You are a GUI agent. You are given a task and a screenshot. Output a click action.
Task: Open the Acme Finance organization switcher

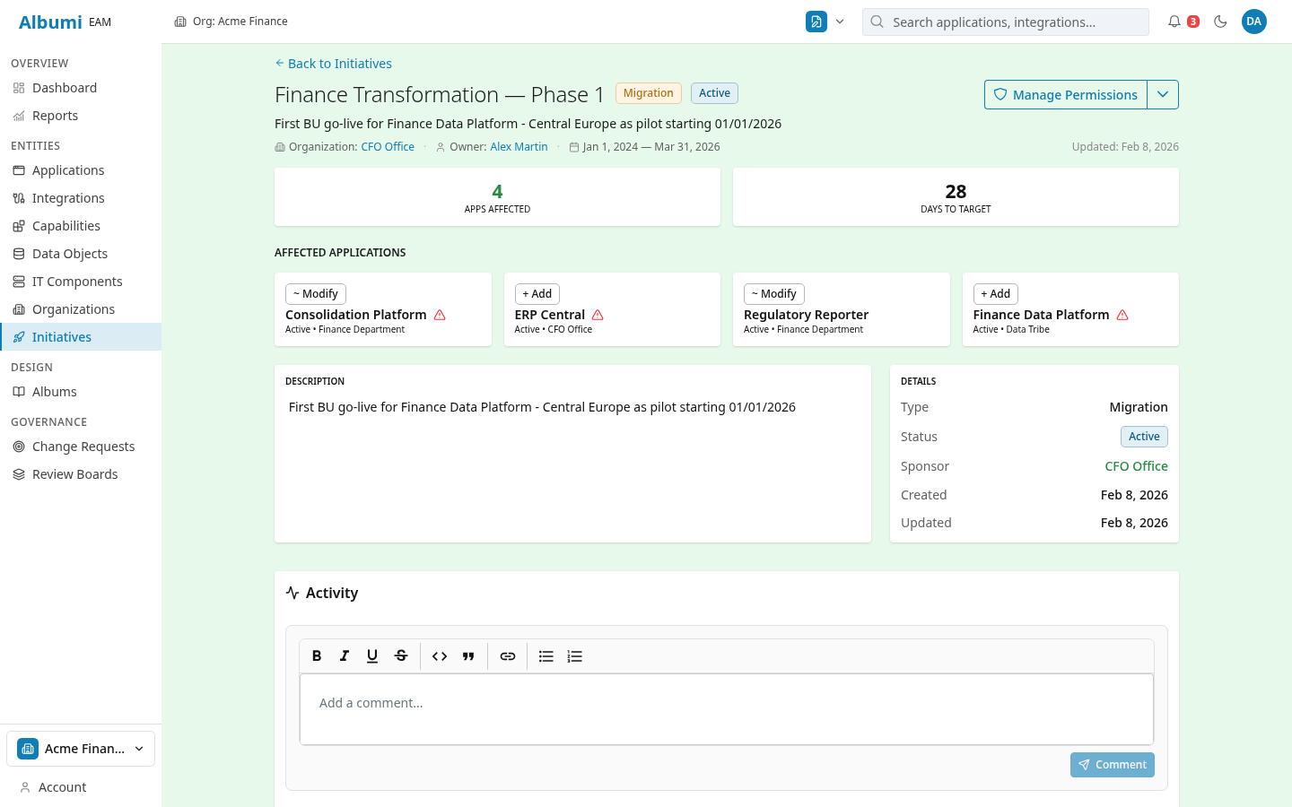coord(81,749)
